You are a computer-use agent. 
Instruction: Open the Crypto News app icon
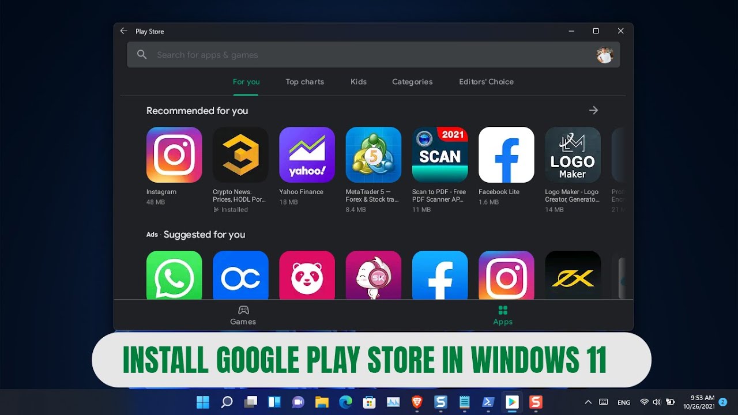pyautogui.click(x=240, y=154)
